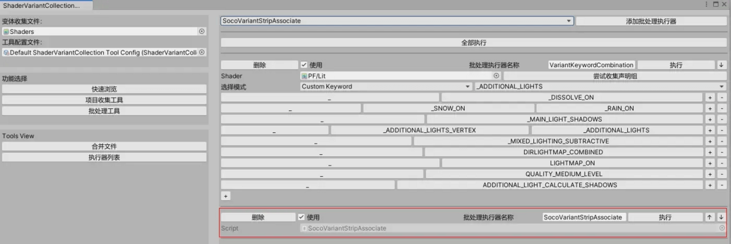The height and width of the screenshot is (244, 731).
Task: Open object picker for Shaders collection file
Action: coord(202,31)
